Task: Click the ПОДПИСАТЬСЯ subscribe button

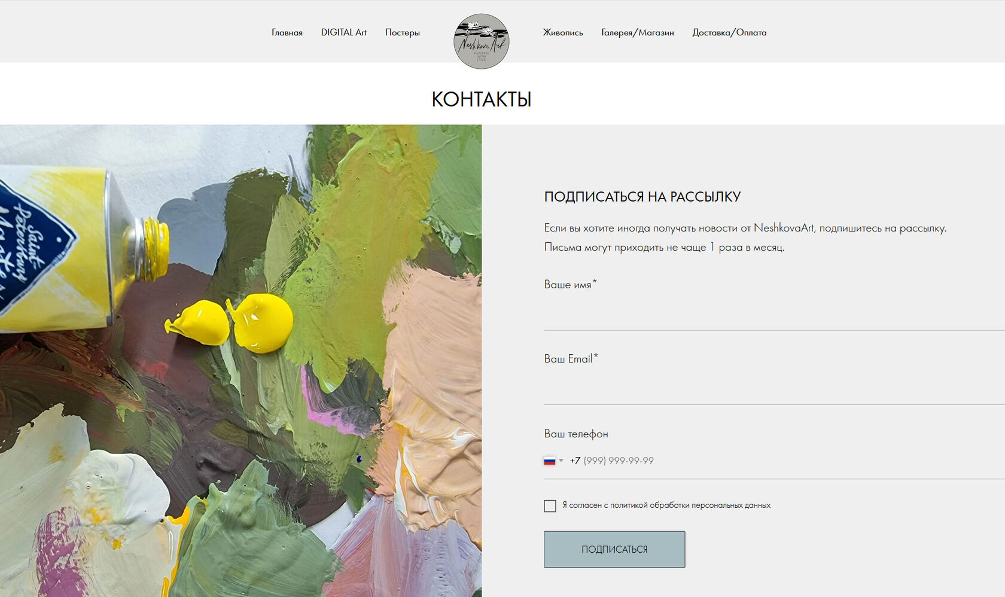Action: (614, 549)
